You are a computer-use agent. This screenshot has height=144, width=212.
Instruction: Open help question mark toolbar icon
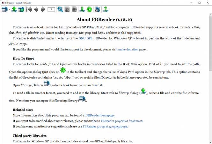[x=106, y=10]
